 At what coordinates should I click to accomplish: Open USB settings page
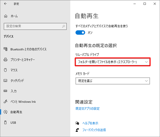tap(13, 123)
